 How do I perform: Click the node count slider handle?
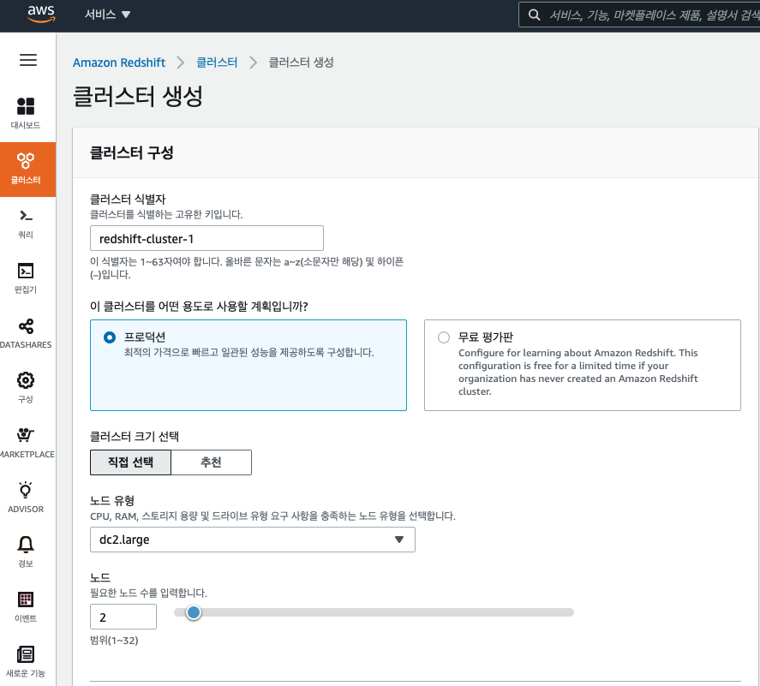tap(194, 612)
